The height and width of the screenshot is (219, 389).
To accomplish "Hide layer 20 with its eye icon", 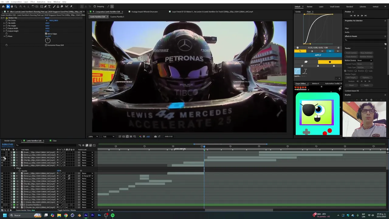I will (x=2, y=207).
